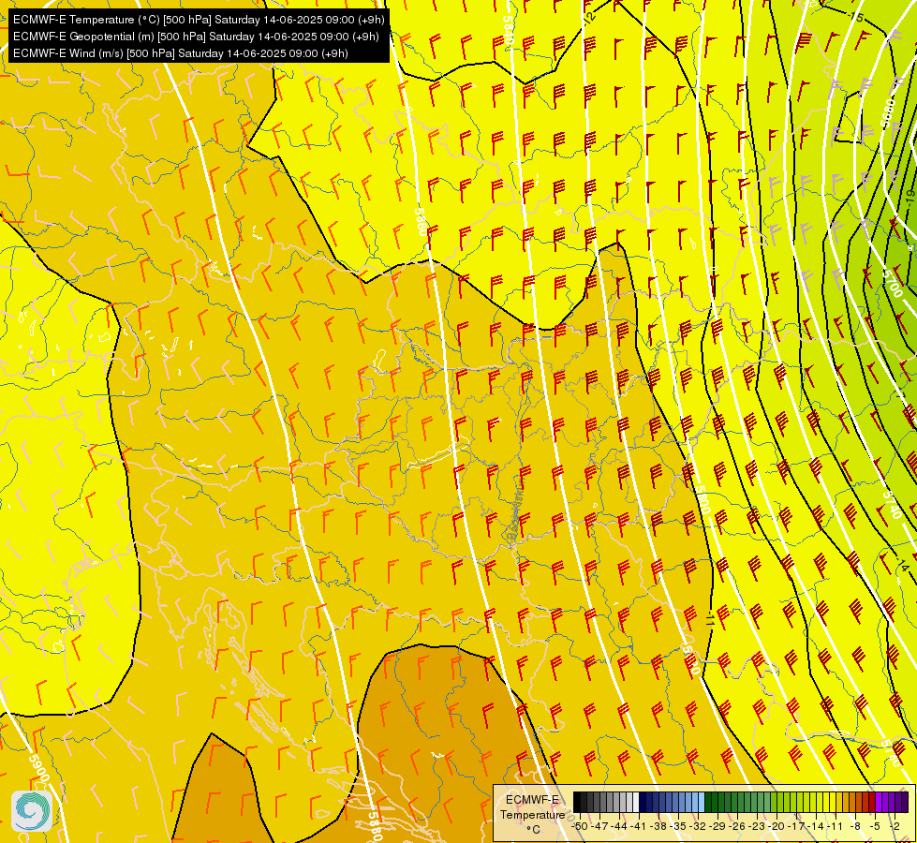Click the swirl logo icon

(32, 810)
